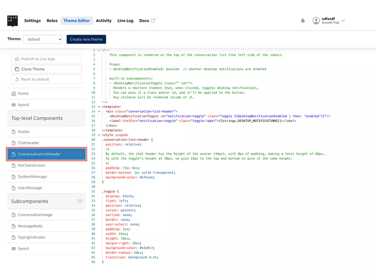The width and height of the screenshot is (376, 277).
Task: Click the list icon beside layout sidebar item
Action: 13,105
